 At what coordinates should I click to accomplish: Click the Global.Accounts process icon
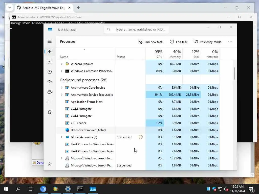click(x=67, y=137)
